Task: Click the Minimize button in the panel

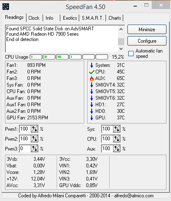Action: [x=147, y=30]
